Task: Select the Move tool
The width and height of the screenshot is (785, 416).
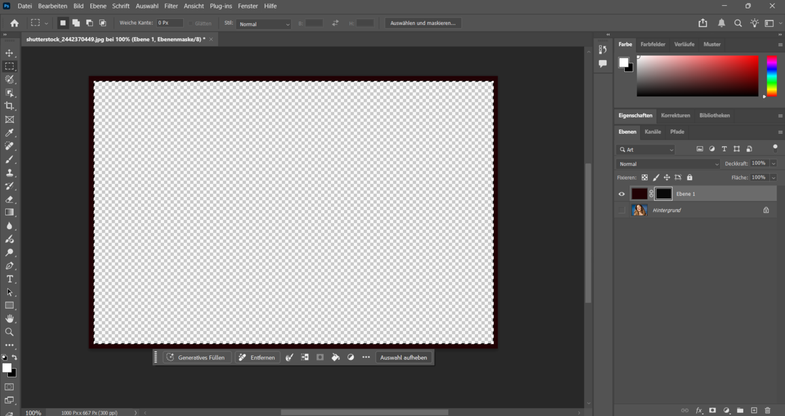Action: (9, 53)
